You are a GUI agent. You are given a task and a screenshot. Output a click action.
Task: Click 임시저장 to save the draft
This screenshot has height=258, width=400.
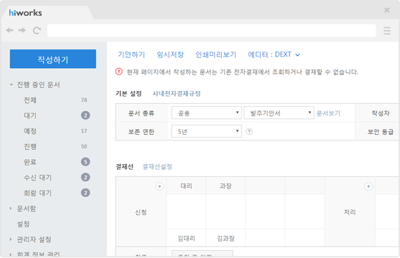pyautogui.click(x=170, y=54)
